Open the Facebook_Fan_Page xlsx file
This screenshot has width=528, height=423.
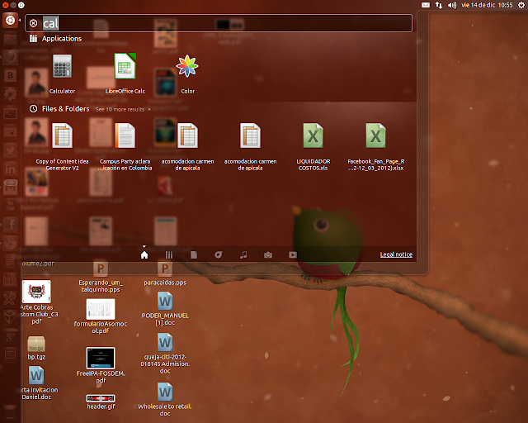(x=376, y=147)
